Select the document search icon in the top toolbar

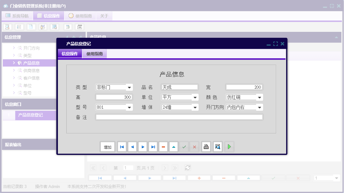[7, 27]
